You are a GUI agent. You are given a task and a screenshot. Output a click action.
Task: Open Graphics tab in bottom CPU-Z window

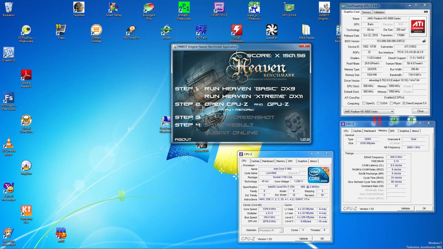(x=302, y=161)
